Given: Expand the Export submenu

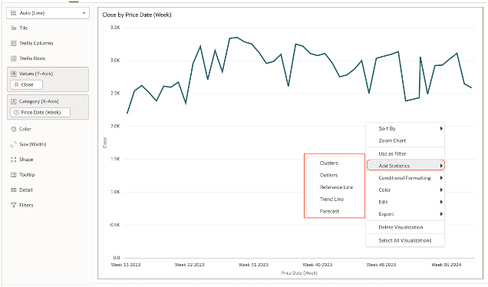Looking at the screenshot, I should pos(405,214).
